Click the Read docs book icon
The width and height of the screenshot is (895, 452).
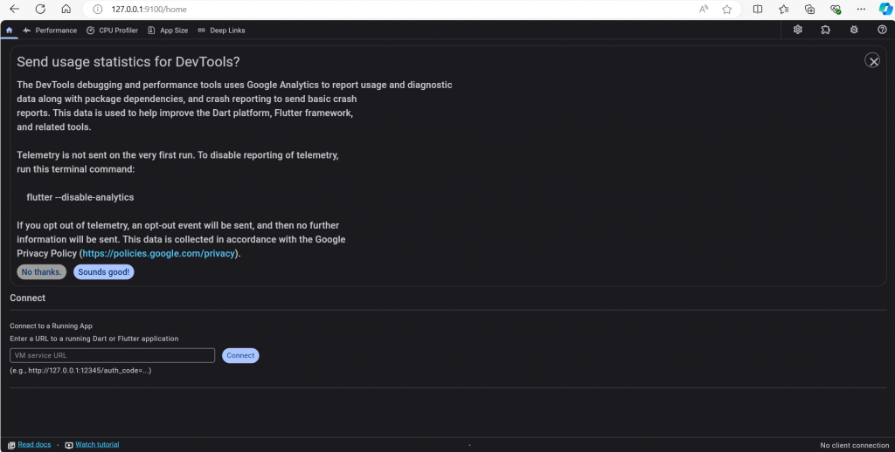(11, 445)
